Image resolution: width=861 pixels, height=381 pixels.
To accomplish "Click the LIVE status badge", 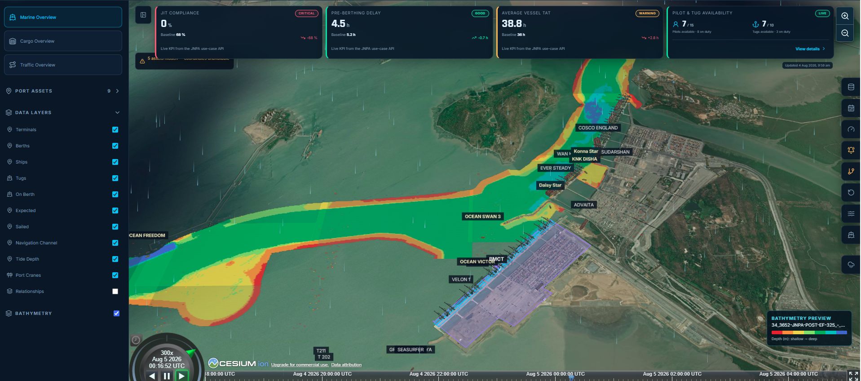I will [x=822, y=13].
